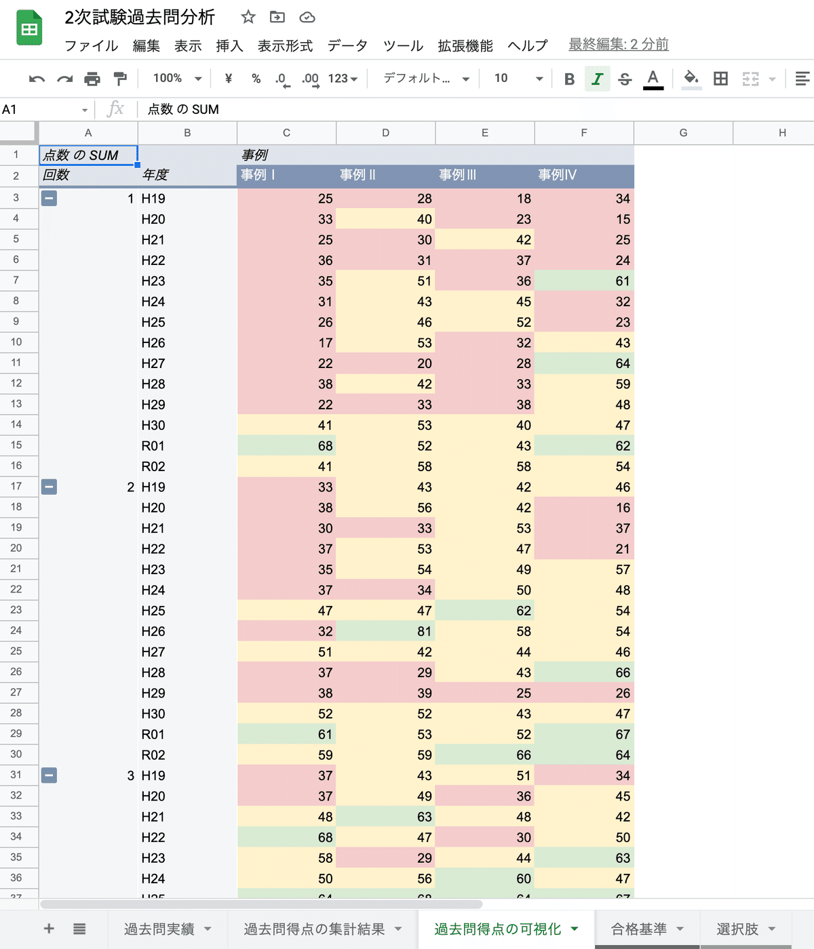Show all sheets list icon
Viewport: 814px width, 949px height.
point(79,929)
